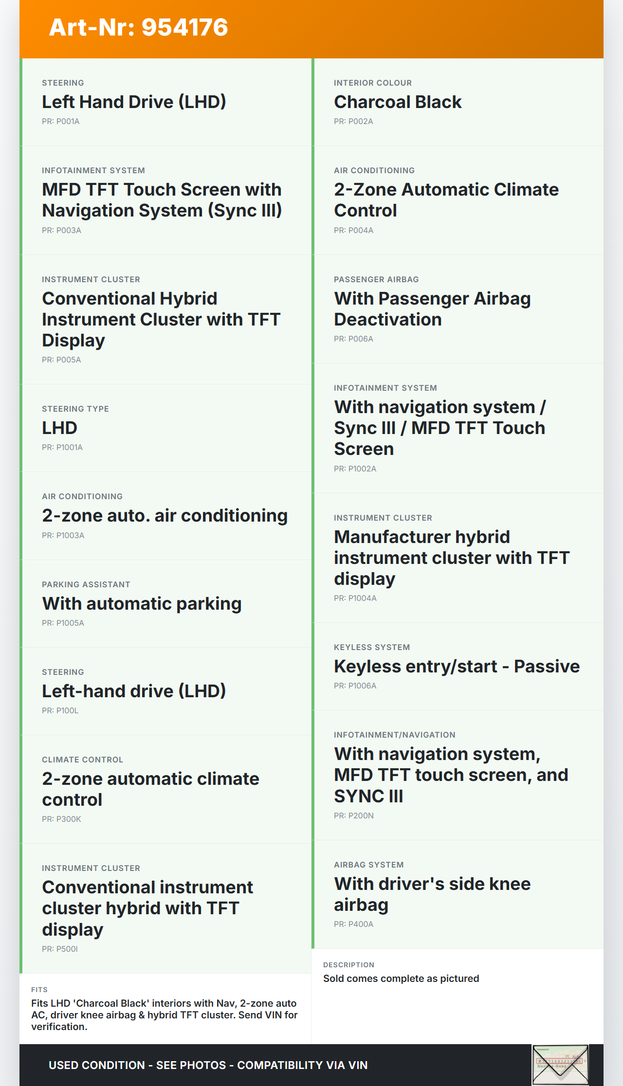Select the Sold comes complete as pictured description
This screenshot has width=623, height=1086.
[401, 979]
